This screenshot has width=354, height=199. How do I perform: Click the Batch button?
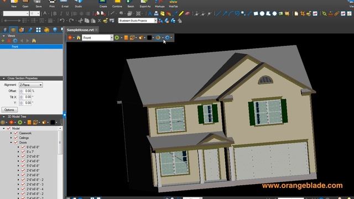[x=131, y=3]
